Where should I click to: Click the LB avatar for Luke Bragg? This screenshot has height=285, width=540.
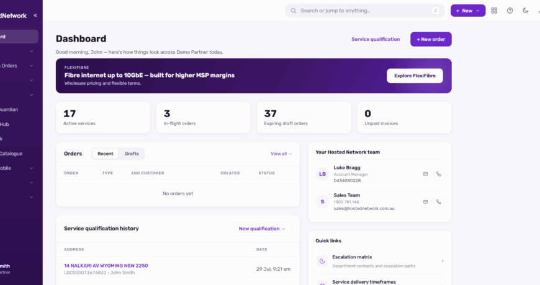[322, 174]
